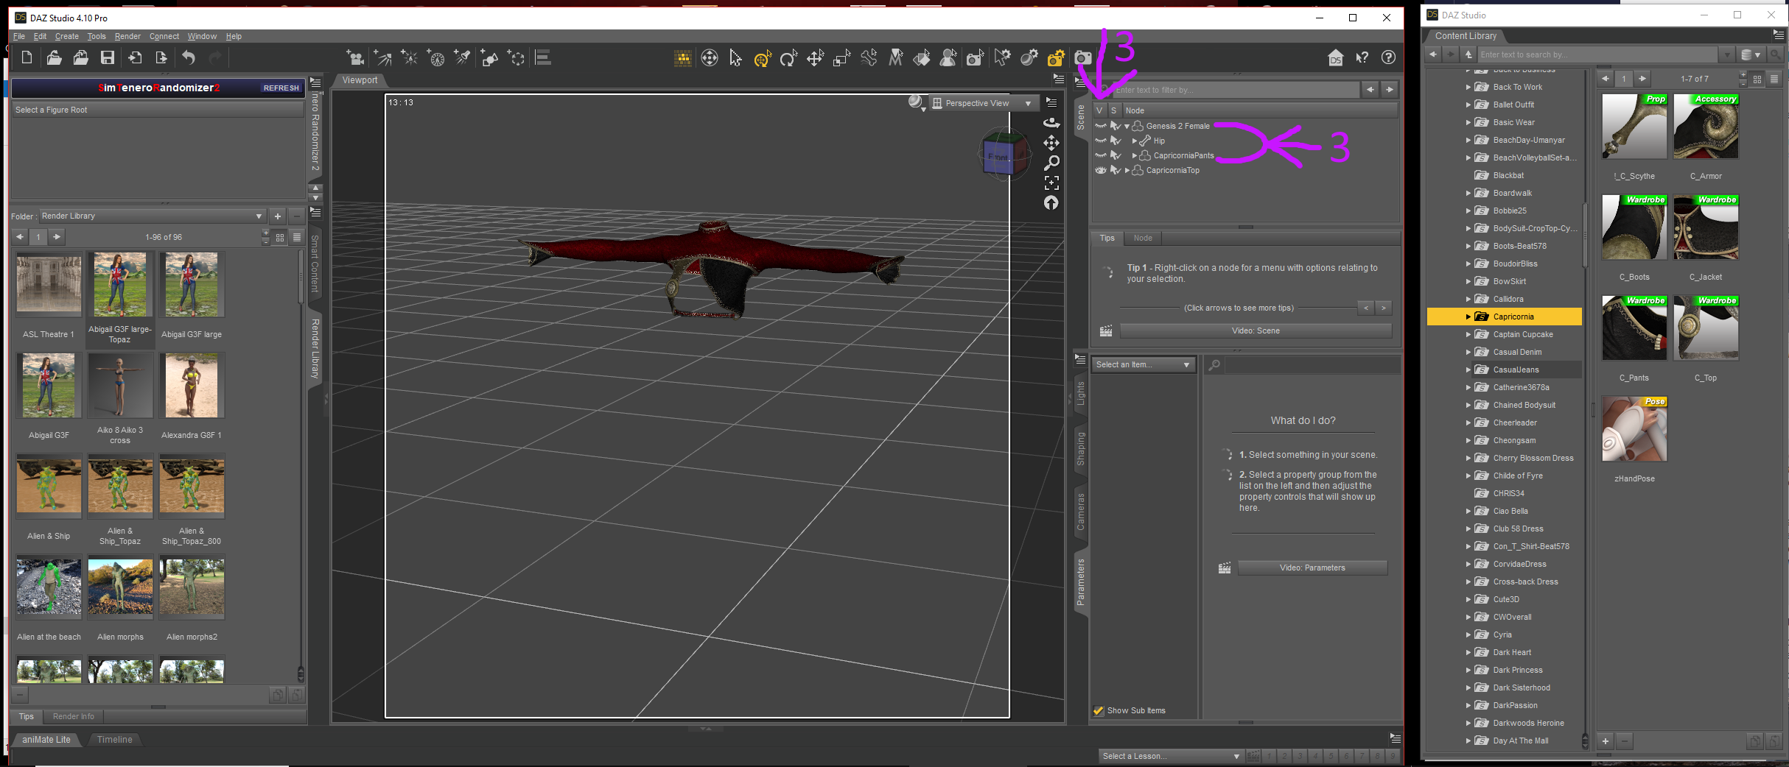Switch to the Node tab
This screenshot has width=1789, height=767.
coord(1143,238)
